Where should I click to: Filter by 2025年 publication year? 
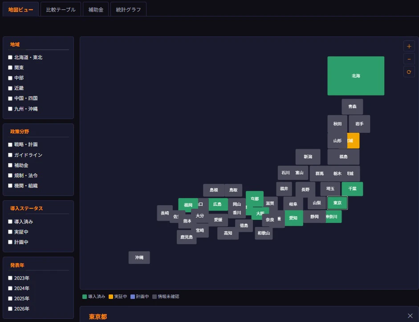click(x=10, y=298)
